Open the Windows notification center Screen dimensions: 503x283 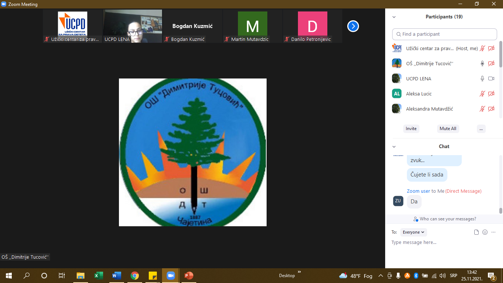tap(491, 276)
